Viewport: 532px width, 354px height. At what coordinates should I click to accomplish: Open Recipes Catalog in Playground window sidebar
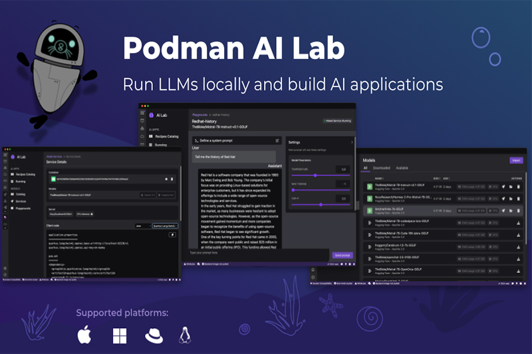[x=164, y=136]
